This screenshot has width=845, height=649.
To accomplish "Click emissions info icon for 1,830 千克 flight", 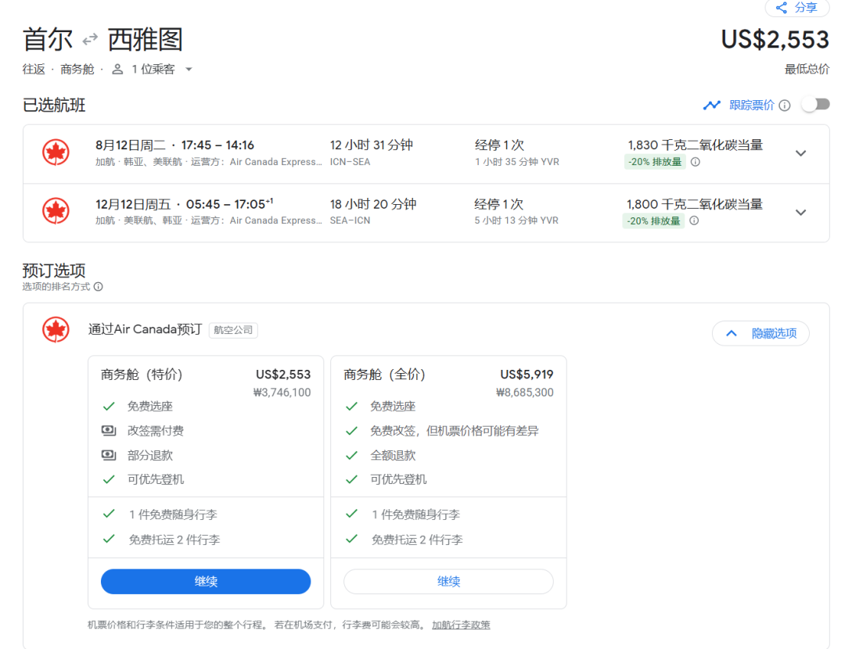I will pos(696,162).
